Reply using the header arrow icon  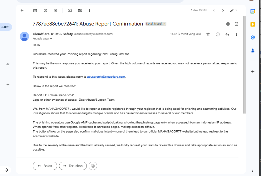click(227, 34)
